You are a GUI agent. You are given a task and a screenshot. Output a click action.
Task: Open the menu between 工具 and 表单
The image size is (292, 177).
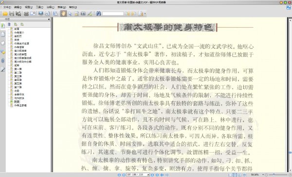(50, 7)
